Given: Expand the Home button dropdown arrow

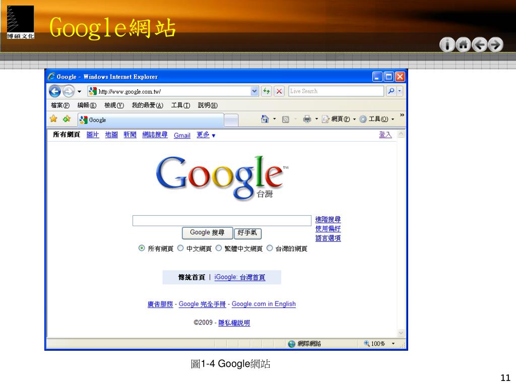Looking at the screenshot, I should [x=275, y=119].
